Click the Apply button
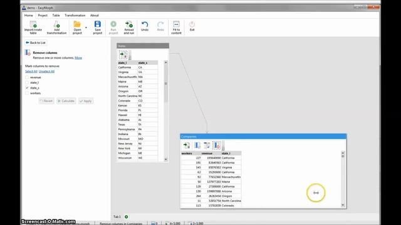The height and width of the screenshot is (225, 401). point(86,101)
